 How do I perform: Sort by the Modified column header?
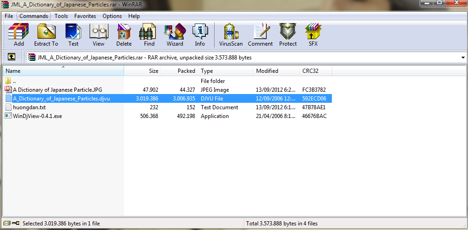[276, 71]
